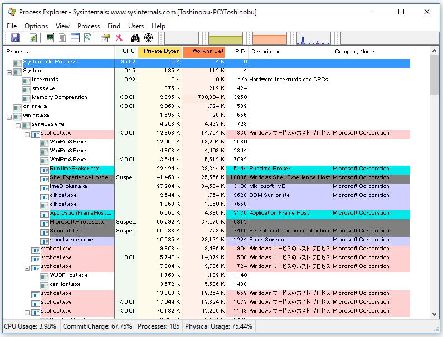Image resolution: width=443 pixels, height=337 pixels.
Task: Collapse svchost.exe PID 836 node
Action: [x=27, y=135]
